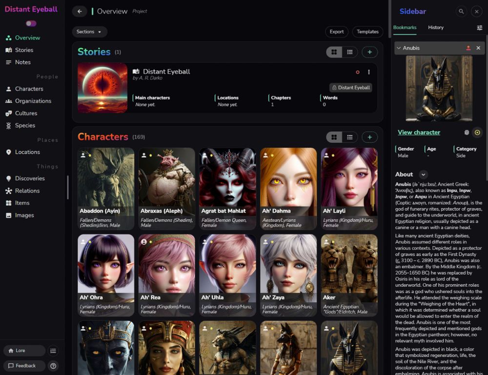Close the Sidebar panel
Screen dimensions: 488x375
pyautogui.click(x=476, y=12)
